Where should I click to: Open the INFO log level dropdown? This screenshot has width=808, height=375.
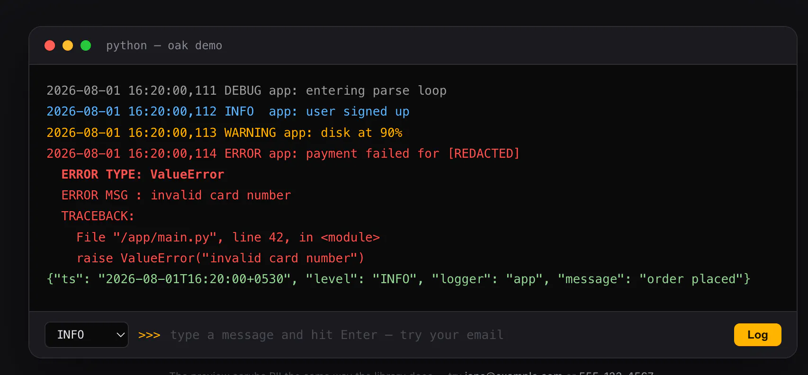click(x=87, y=335)
